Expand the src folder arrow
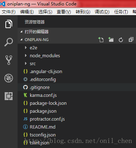The height and width of the screenshot is (148, 136). click(x=26, y=63)
